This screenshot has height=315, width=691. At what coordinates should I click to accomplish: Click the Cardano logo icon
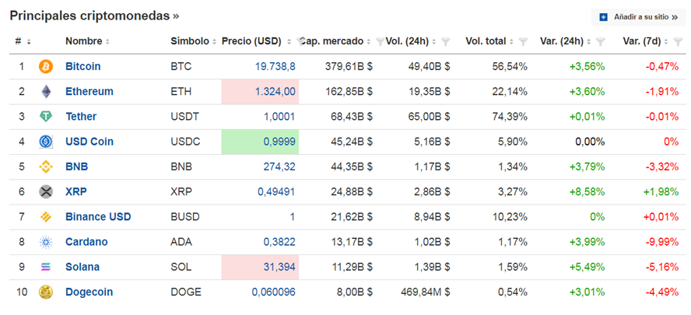click(46, 242)
